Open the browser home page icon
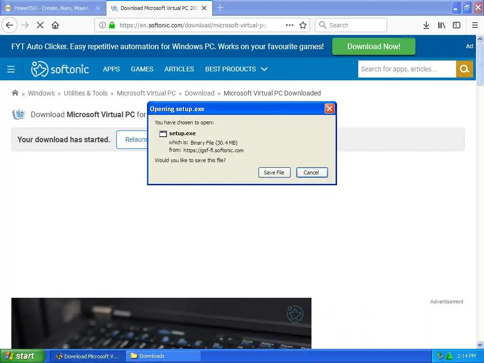This screenshot has height=363, width=484. (x=55, y=26)
